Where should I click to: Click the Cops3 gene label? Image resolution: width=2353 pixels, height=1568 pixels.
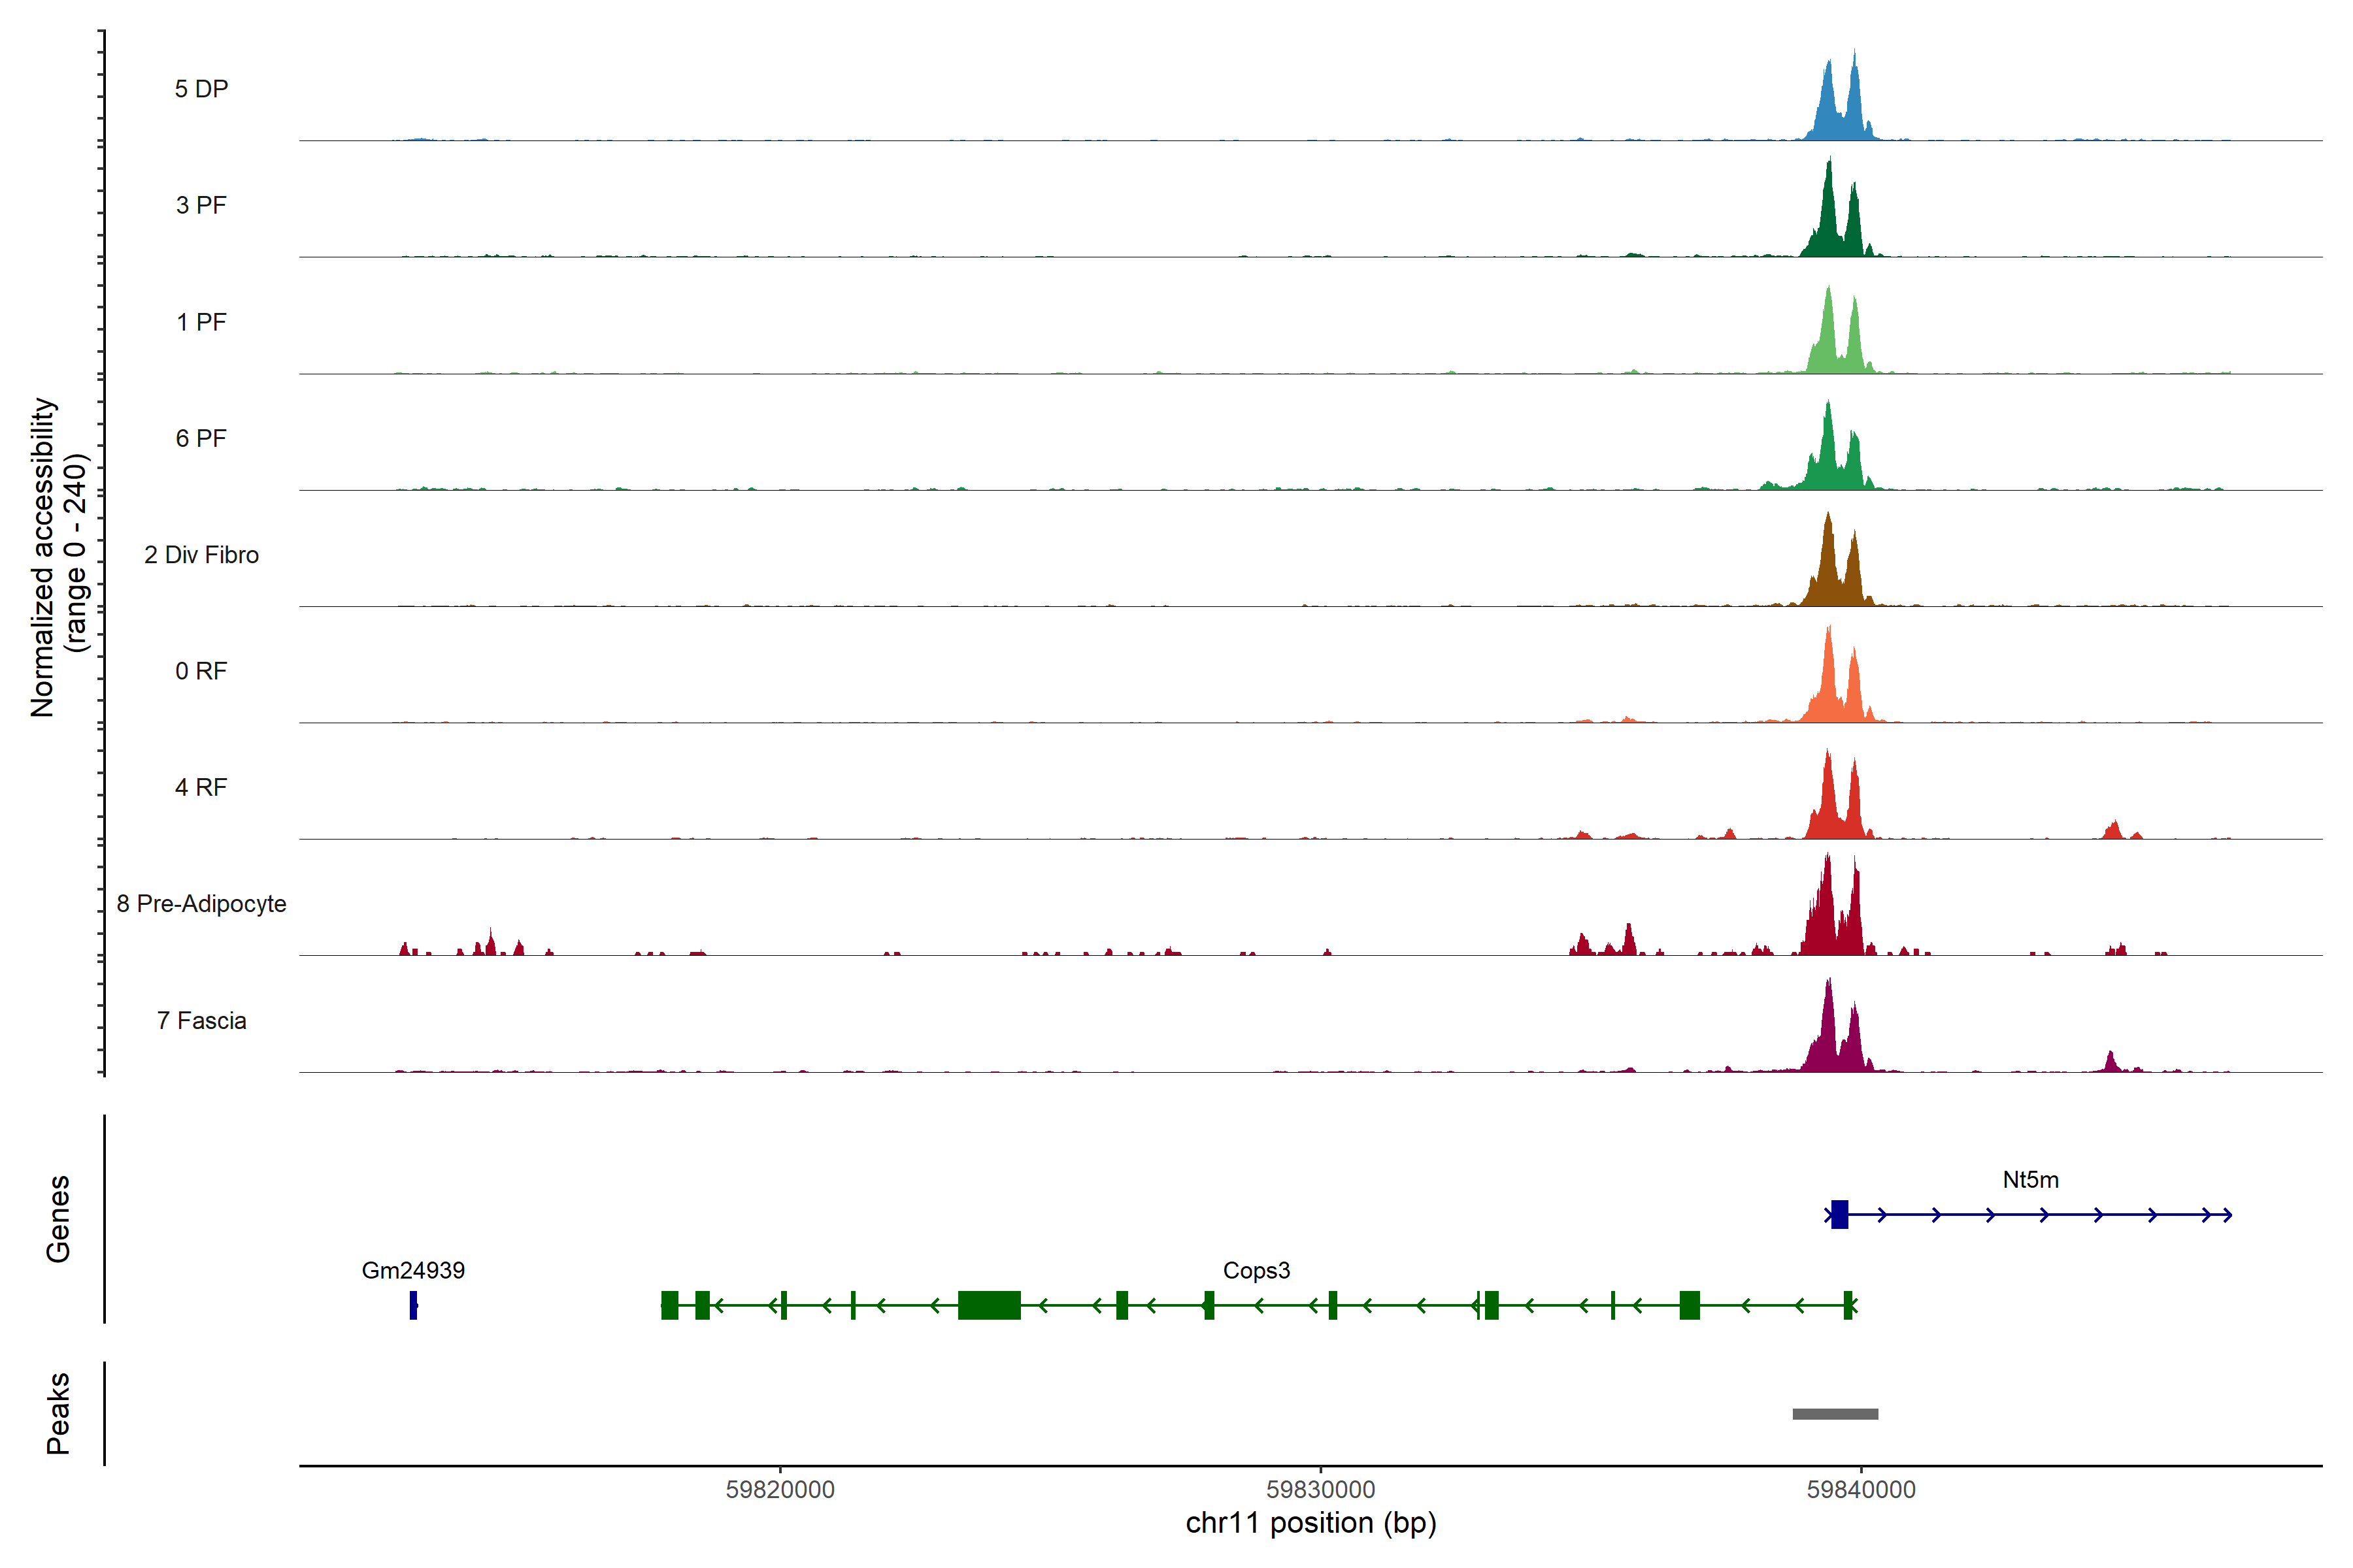tap(1256, 1271)
